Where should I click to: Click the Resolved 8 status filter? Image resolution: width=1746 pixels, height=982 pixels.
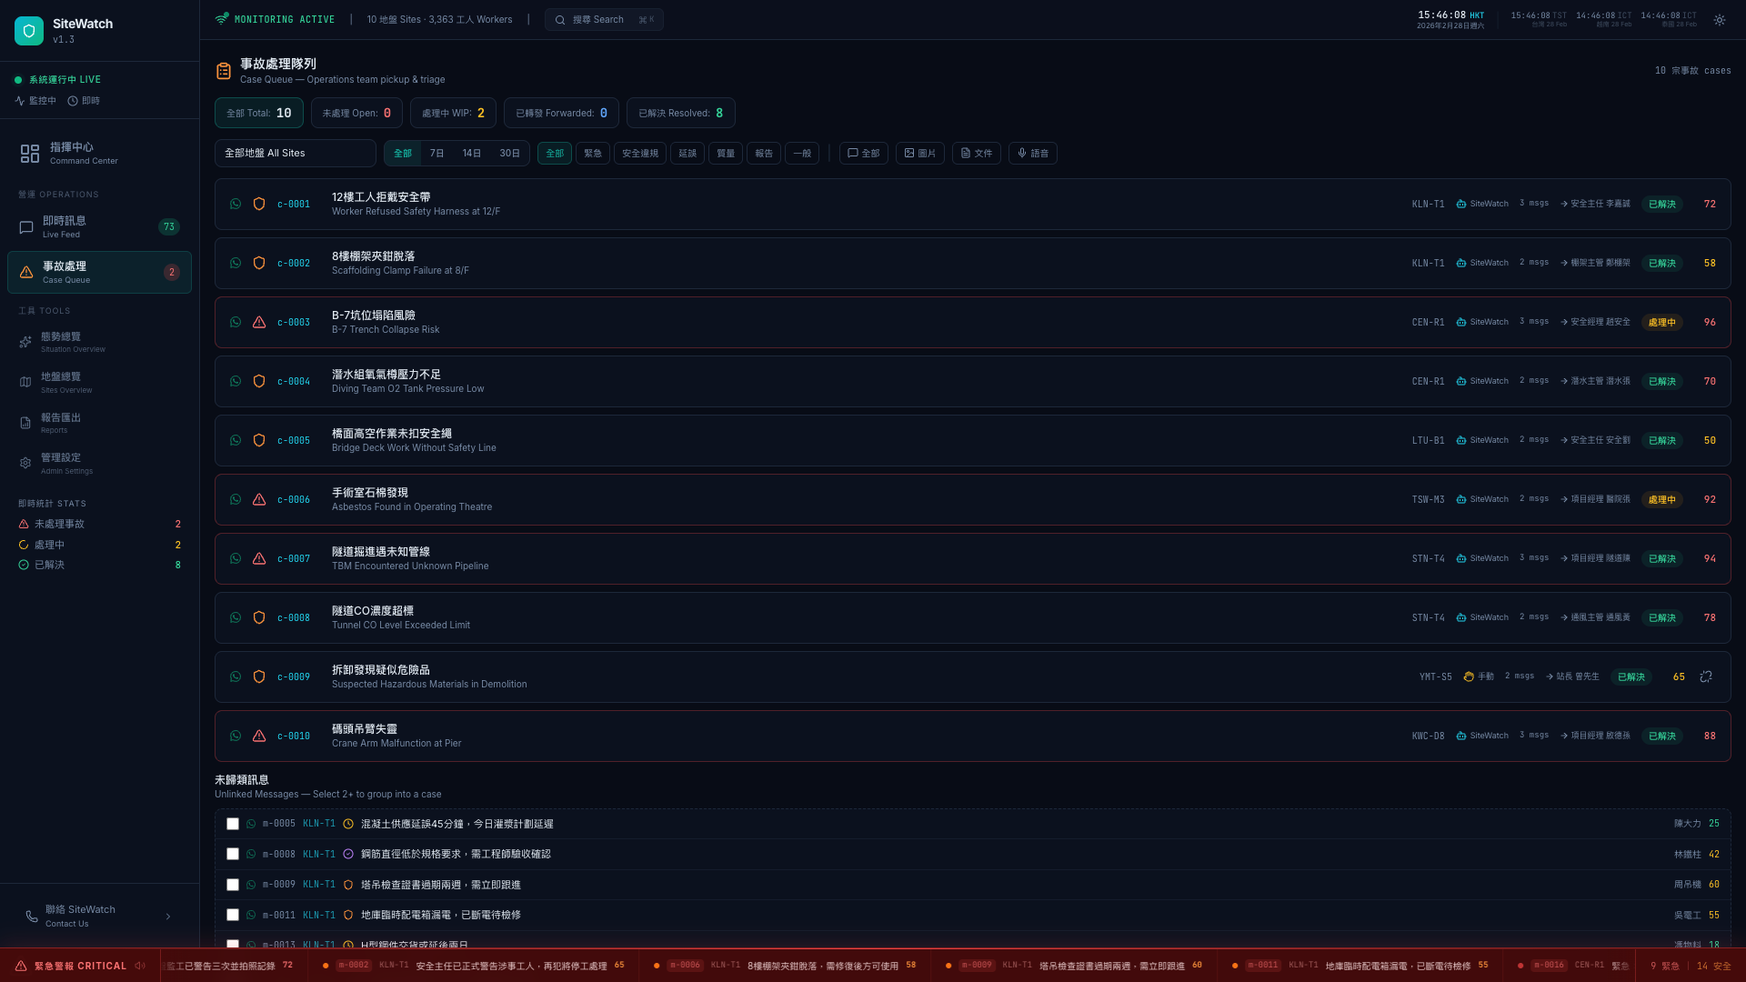[680, 113]
